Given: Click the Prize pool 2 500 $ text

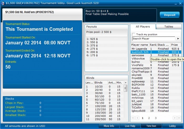Looking at the screenshot, I should [99, 32].
